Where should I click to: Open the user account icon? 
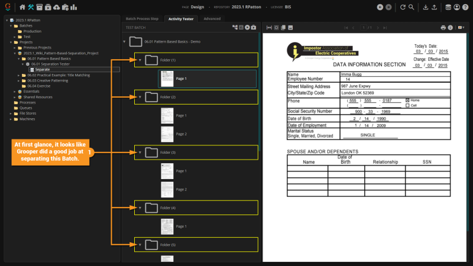click(x=456, y=7)
